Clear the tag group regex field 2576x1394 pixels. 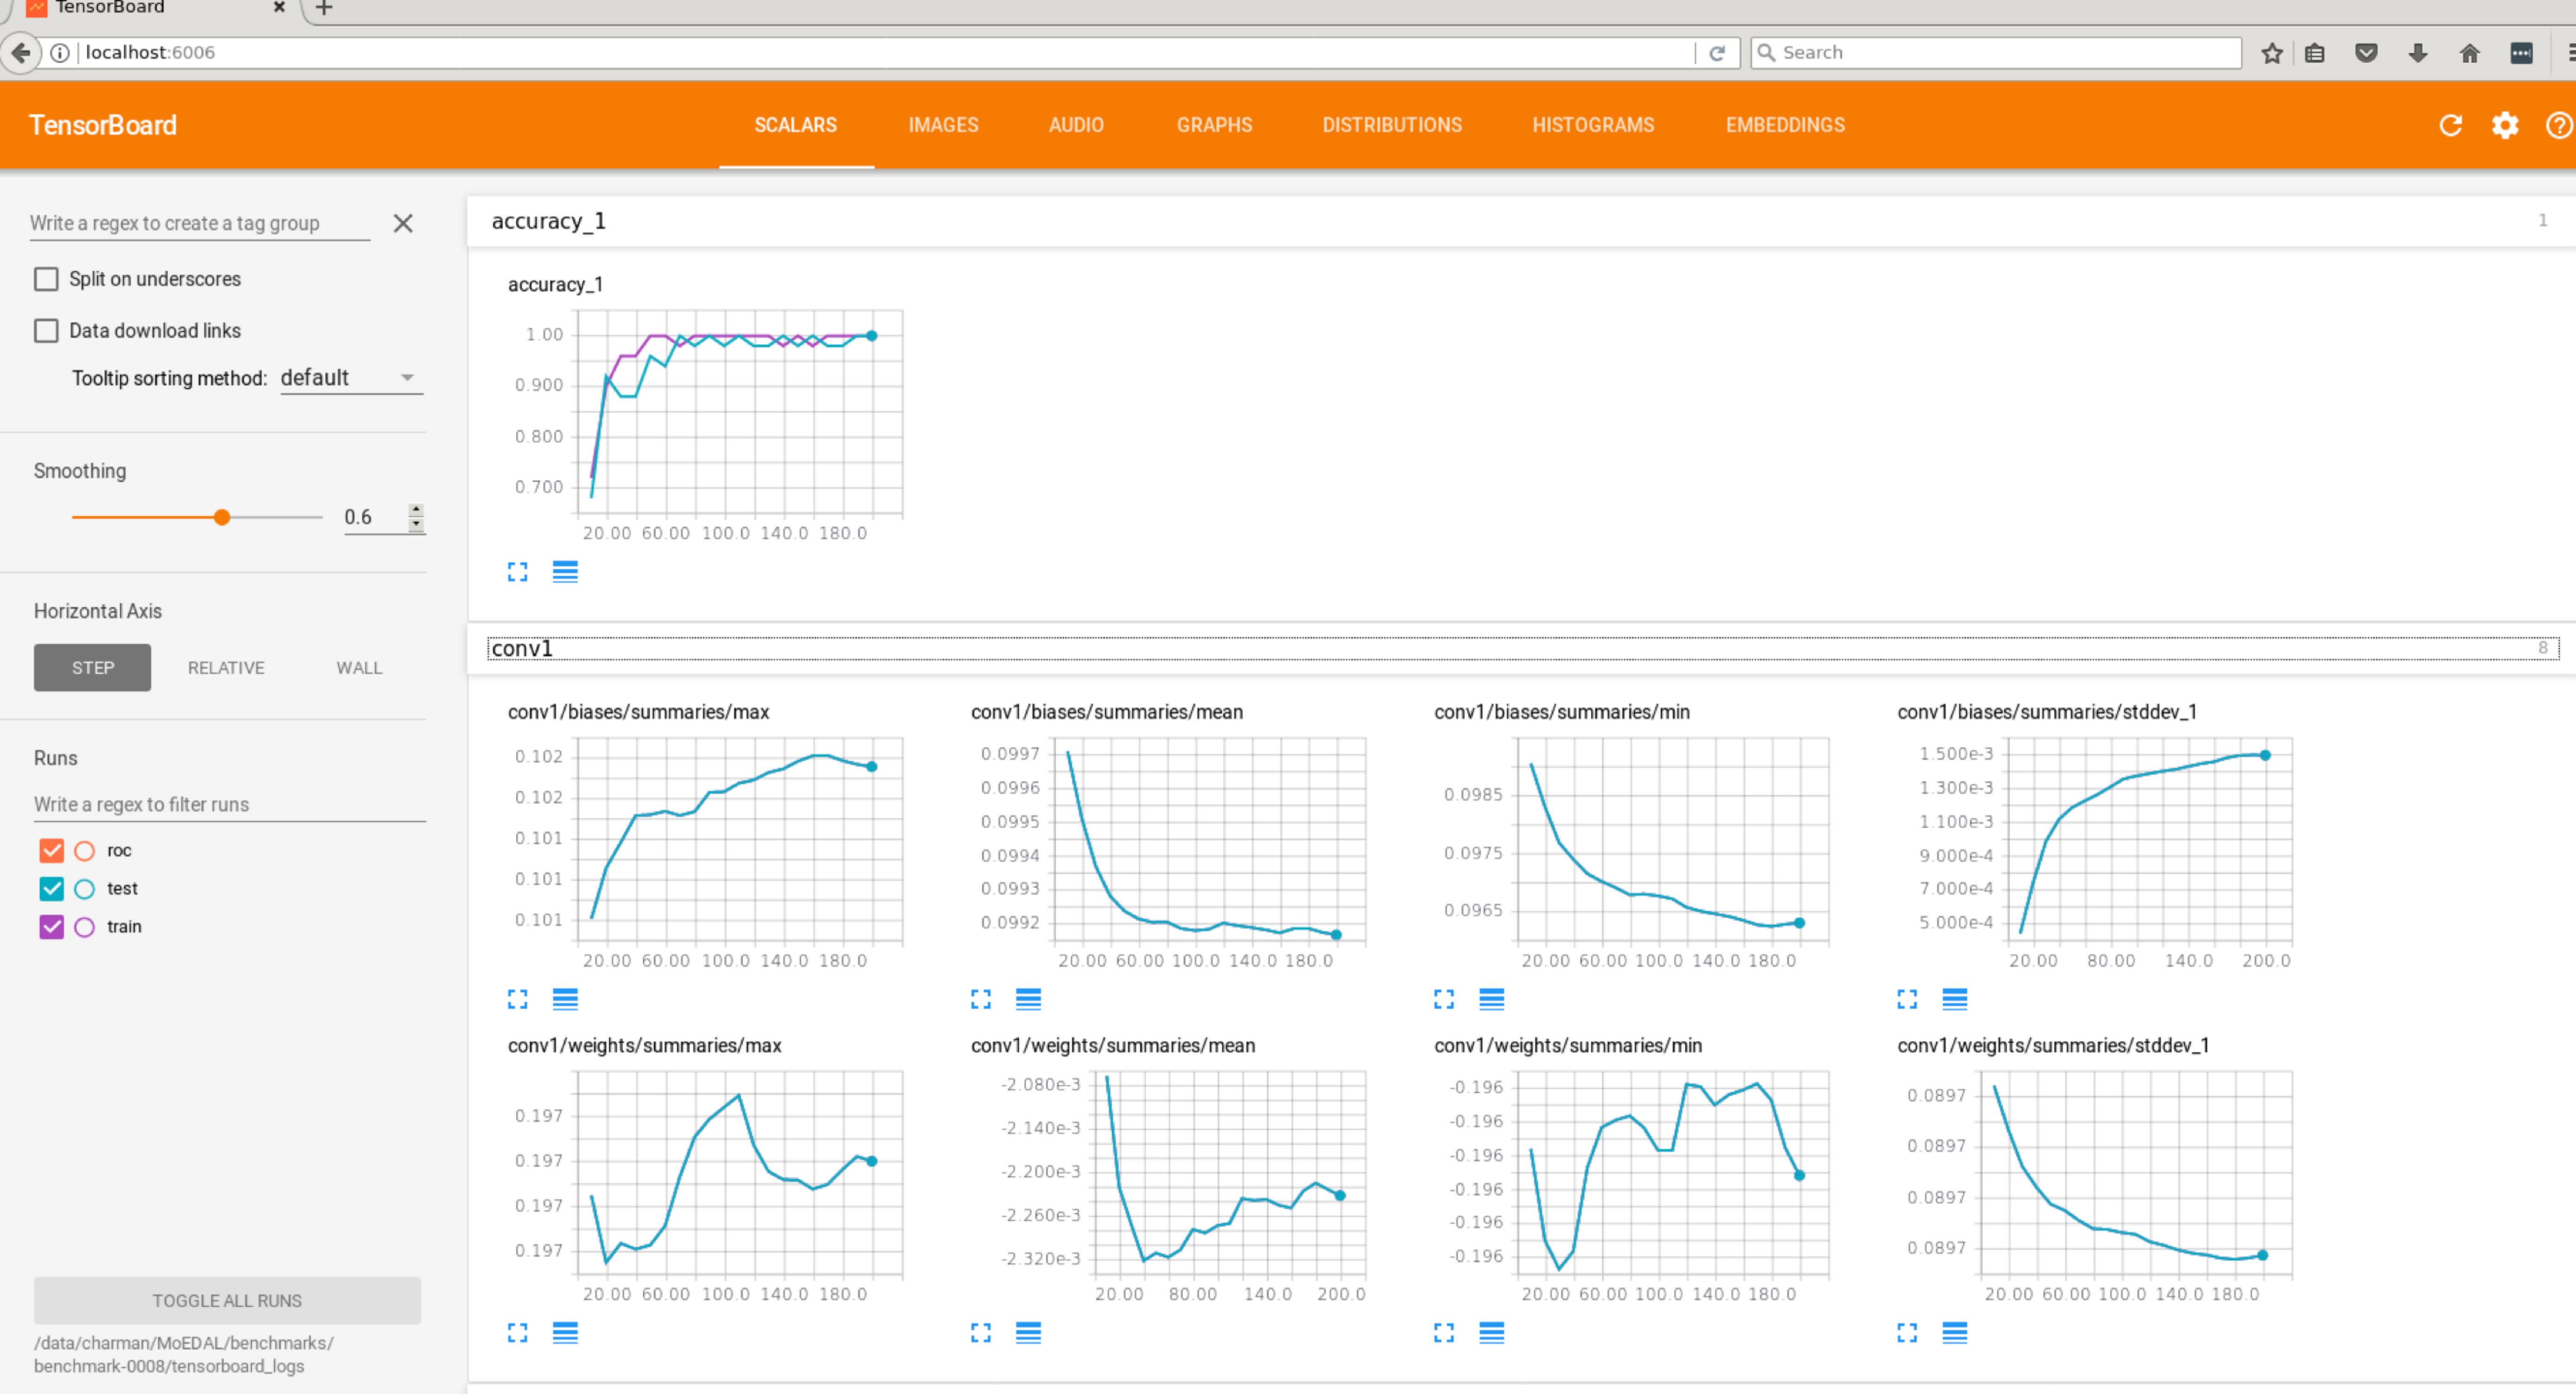point(403,223)
